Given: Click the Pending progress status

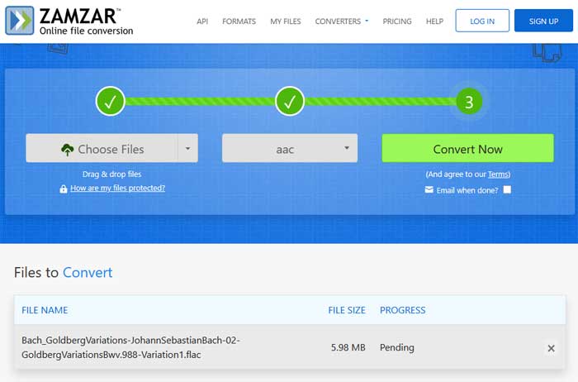Looking at the screenshot, I should 397,347.
